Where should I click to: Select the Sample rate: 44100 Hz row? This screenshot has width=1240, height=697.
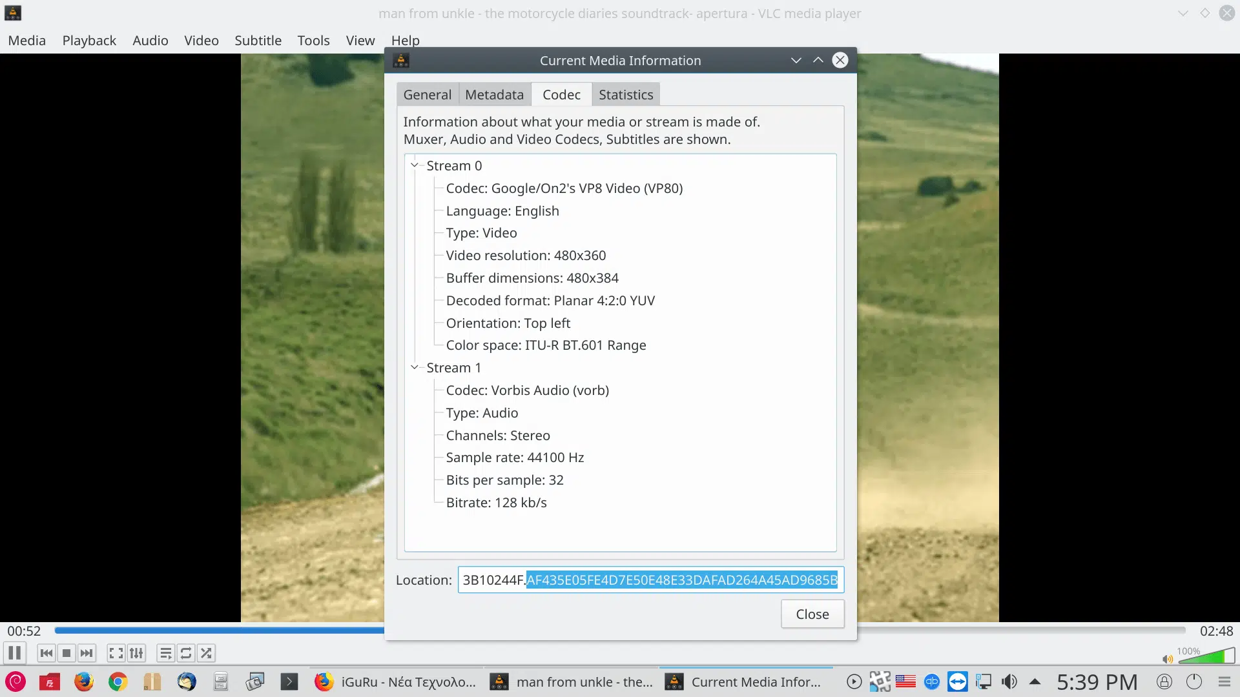[x=515, y=458]
